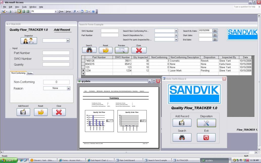Click the View design icon in toolbar
This screenshot has width=261, height=163.
tap(4, 11)
